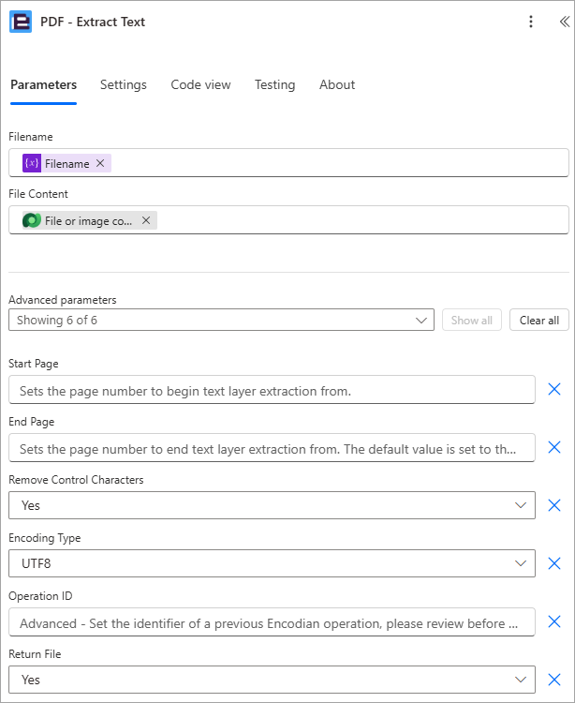This screenshot has width=575, height=703.
Task: Remove the Remove Control Characters parameter
Action: pyautogui.click(x=554, y=505)
